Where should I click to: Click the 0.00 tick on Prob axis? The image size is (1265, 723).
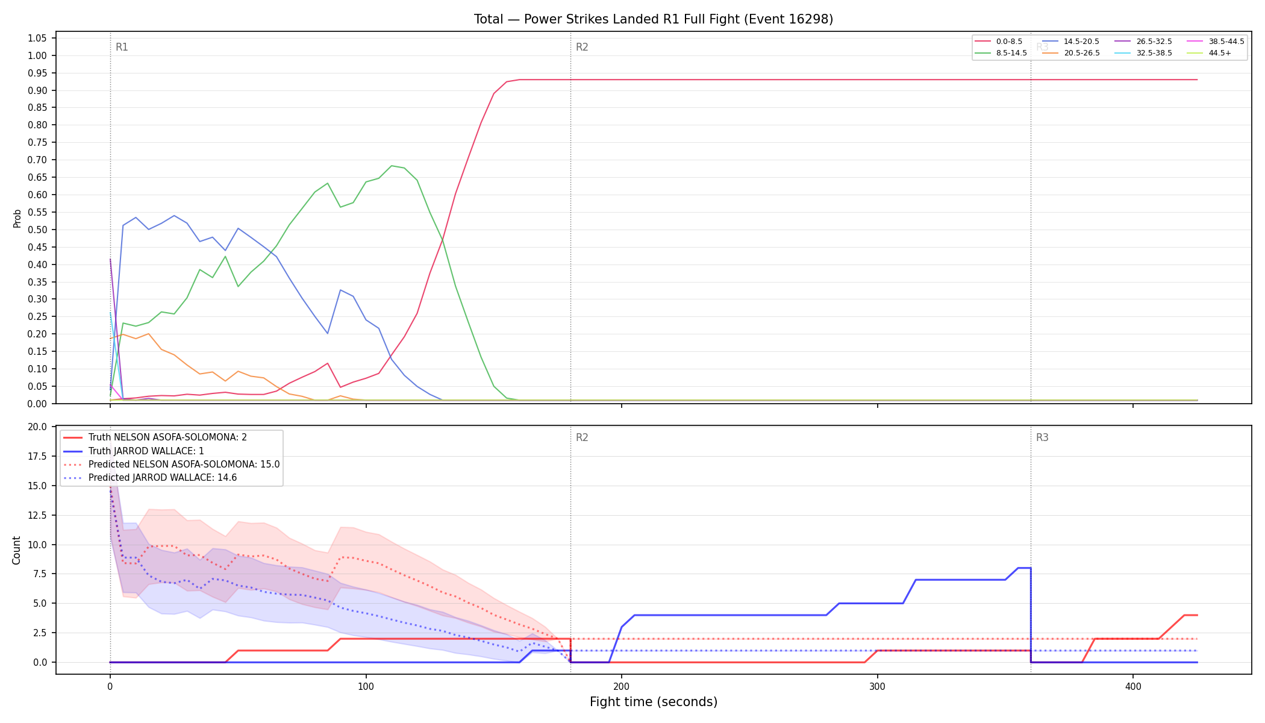37,404
